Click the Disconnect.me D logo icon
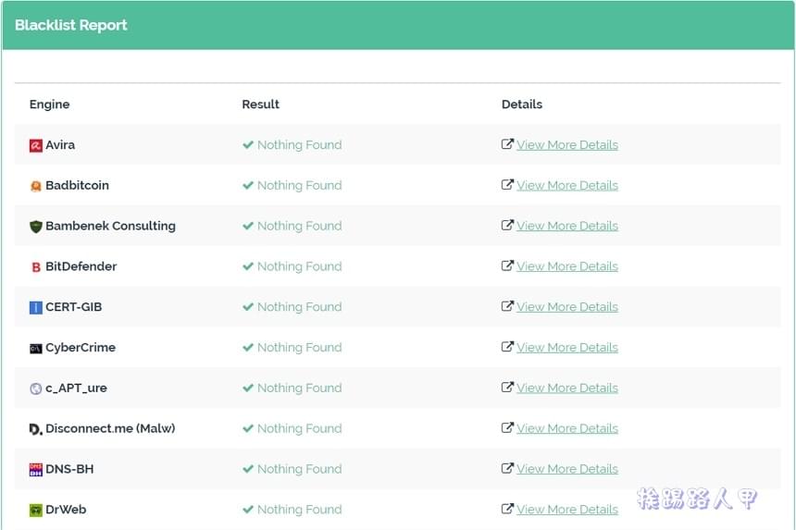796x530 pixels. 35,429
